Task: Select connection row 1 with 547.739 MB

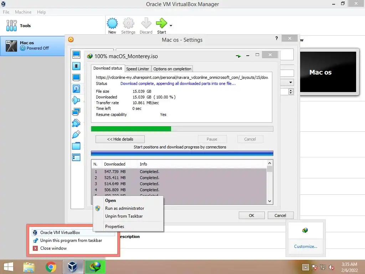Action: click(179, 172)
